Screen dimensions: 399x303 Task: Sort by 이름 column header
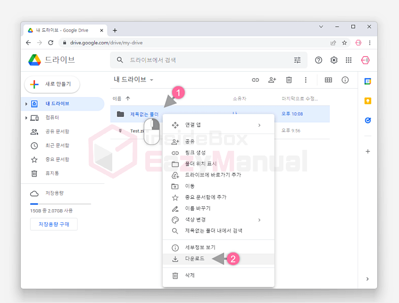pos(117,98)
